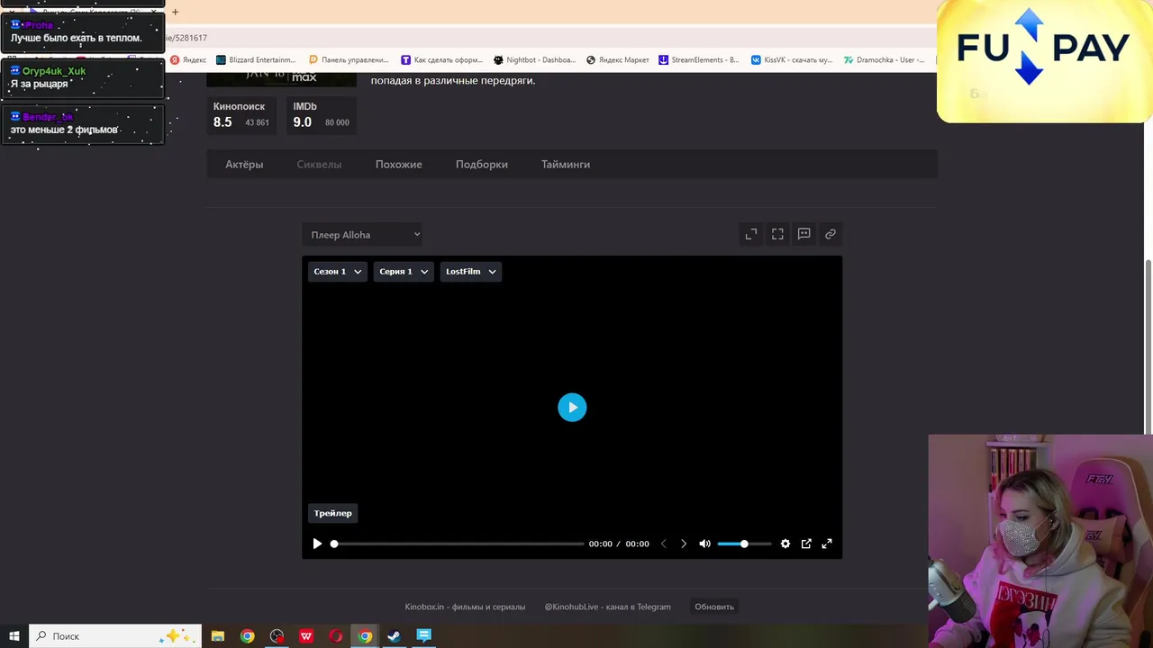Open OBS Studio from taskbar

277,636
